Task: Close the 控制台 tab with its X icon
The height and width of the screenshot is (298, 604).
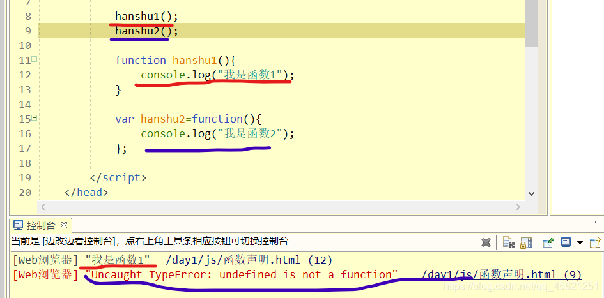Action: coord(65,225)
